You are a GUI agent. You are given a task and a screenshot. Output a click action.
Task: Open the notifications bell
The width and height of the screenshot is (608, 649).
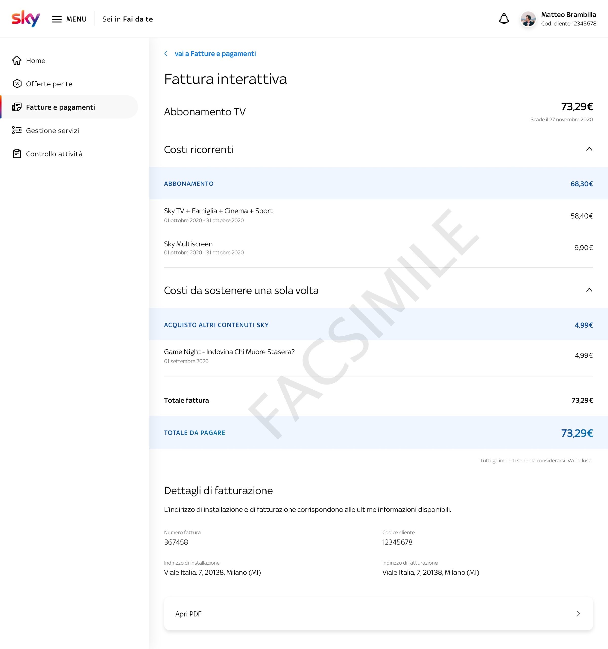(x=504, y=19)
